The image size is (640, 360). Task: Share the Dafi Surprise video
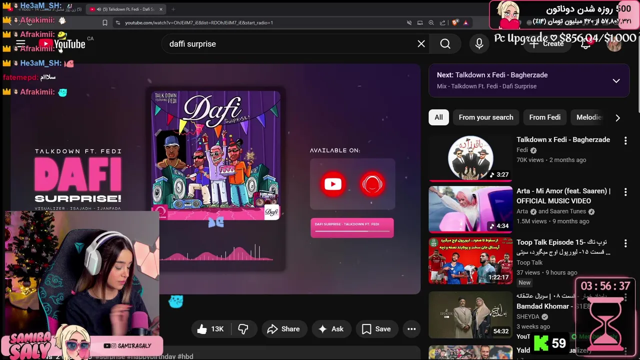pos(283,329)
